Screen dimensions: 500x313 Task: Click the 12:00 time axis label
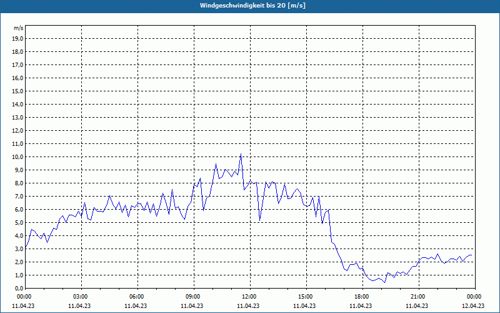click(250, 297)
